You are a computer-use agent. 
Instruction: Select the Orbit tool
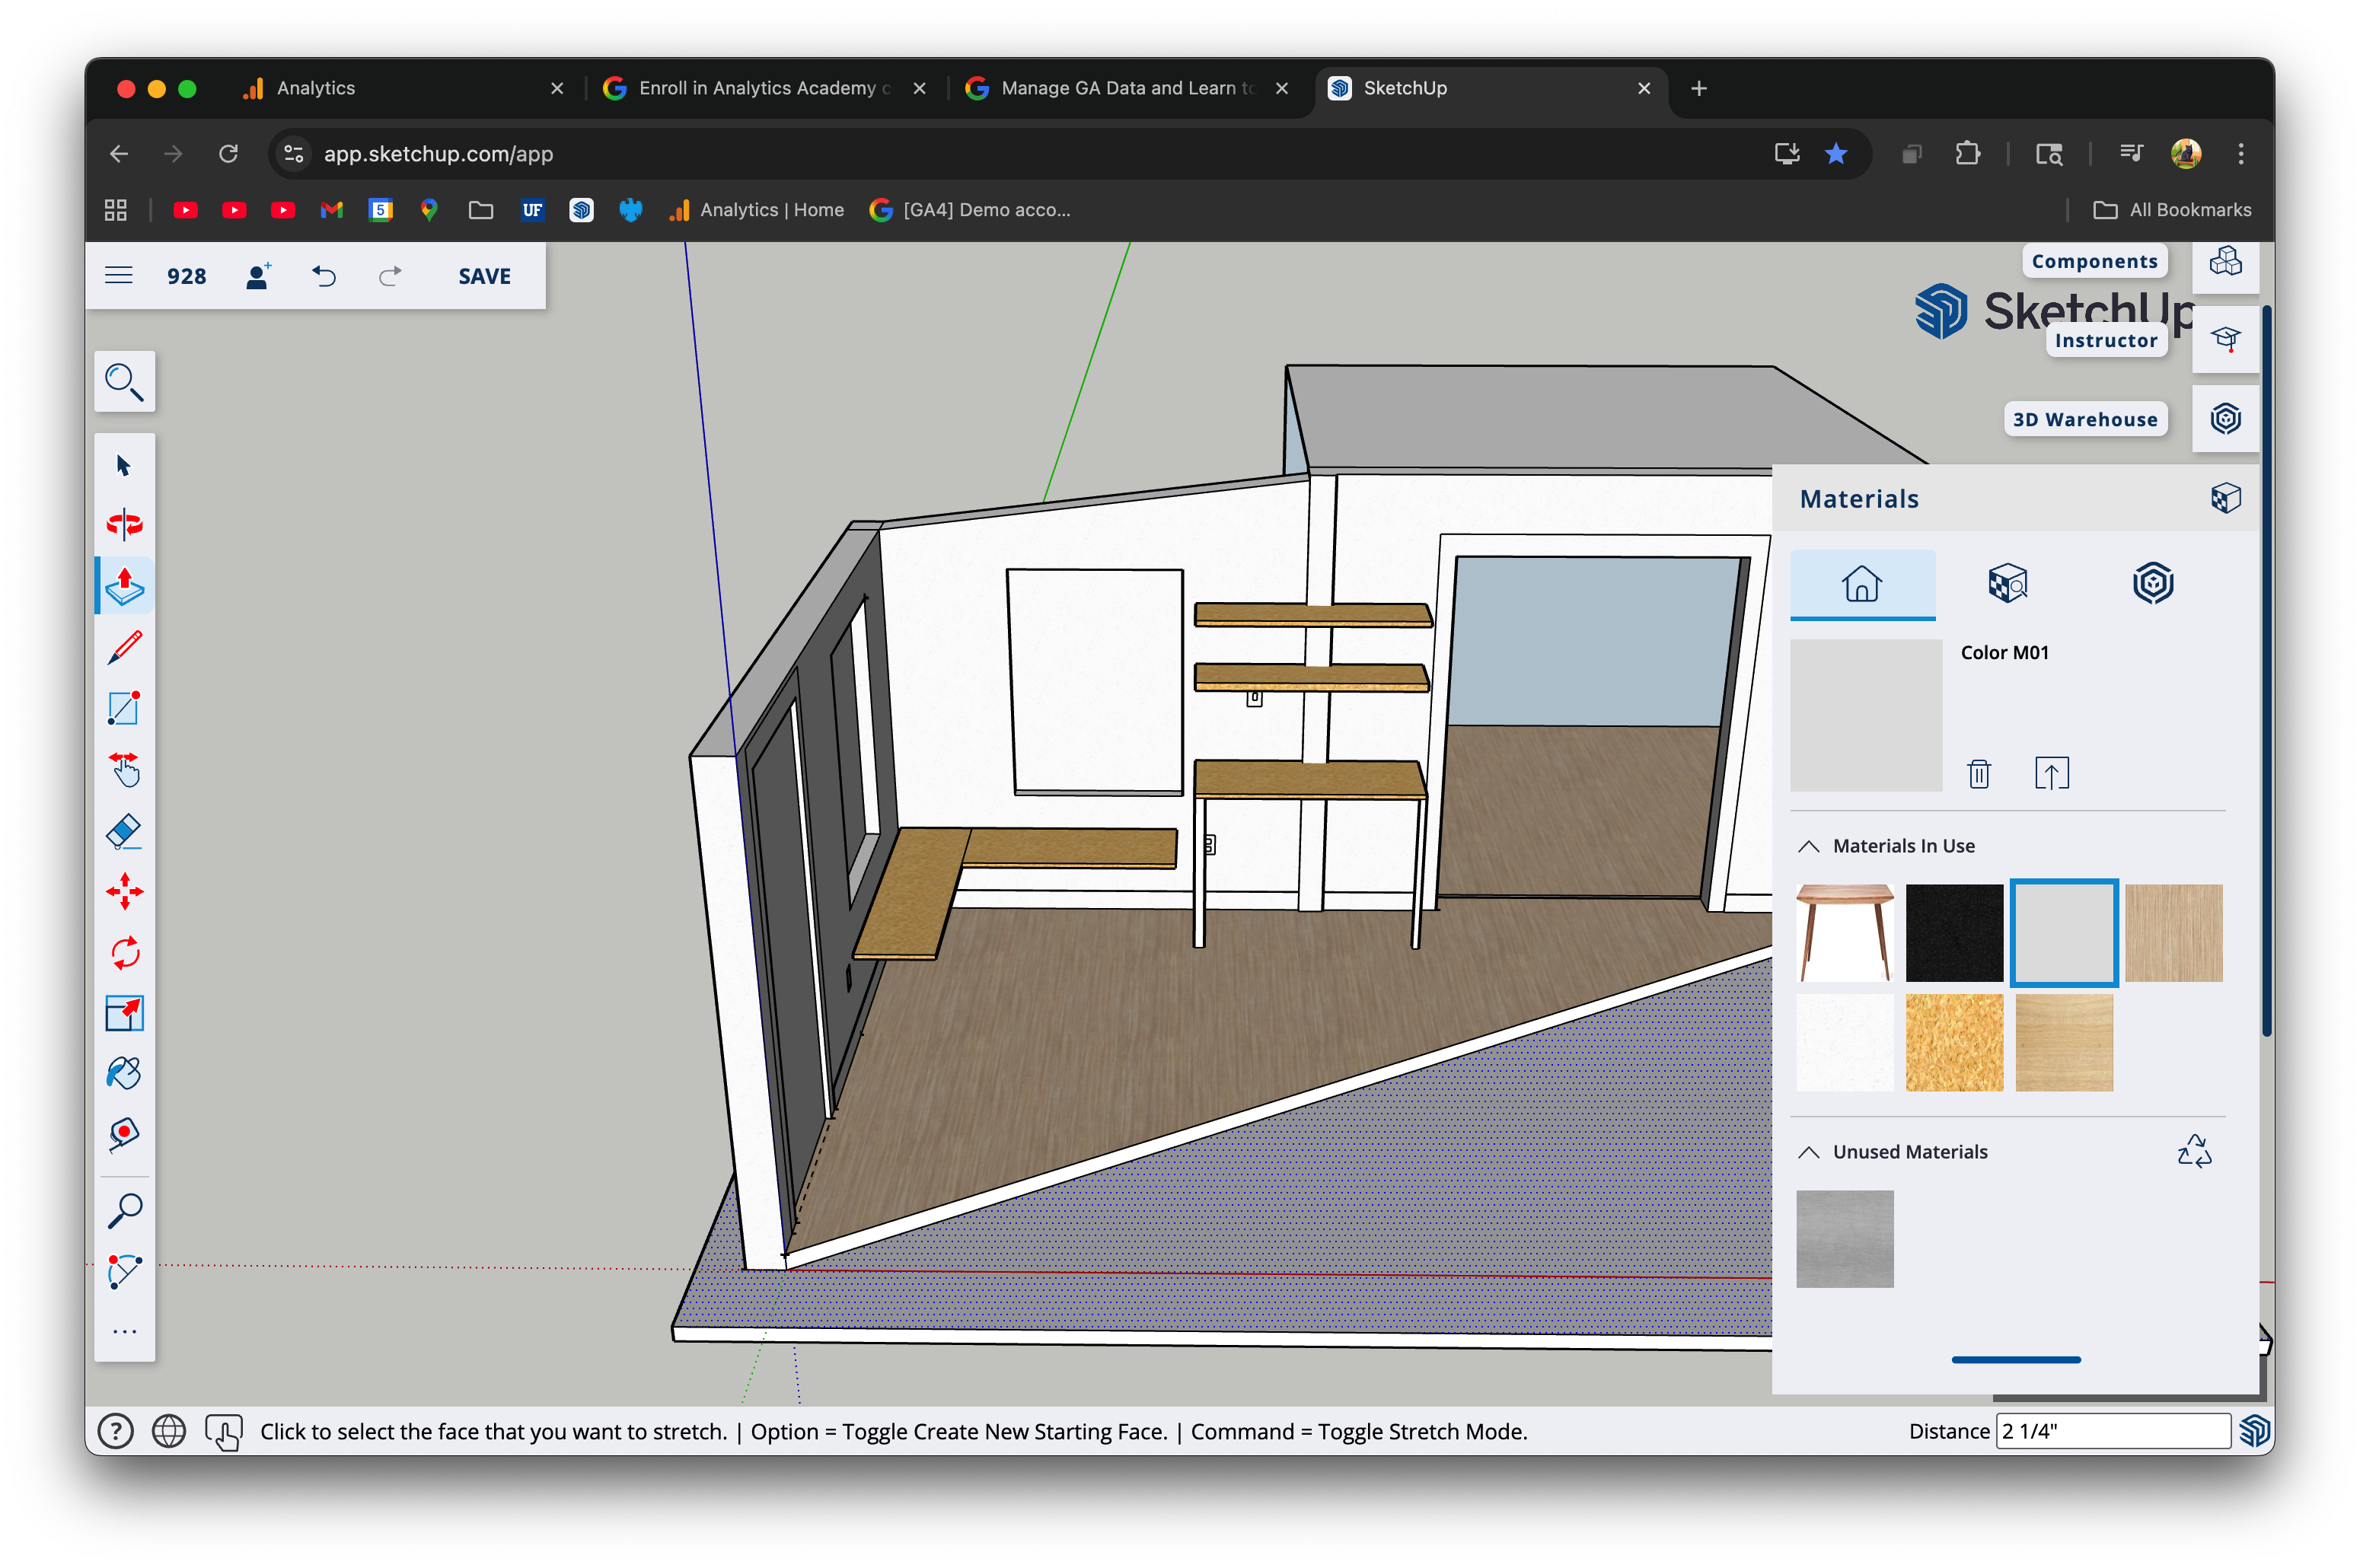124,524
